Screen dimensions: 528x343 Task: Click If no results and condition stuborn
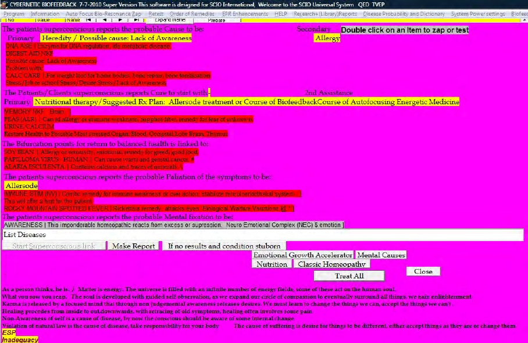[224, 246]
